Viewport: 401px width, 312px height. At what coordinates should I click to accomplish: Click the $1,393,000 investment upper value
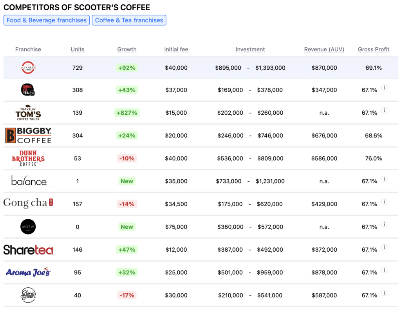(x=270, y=68)
